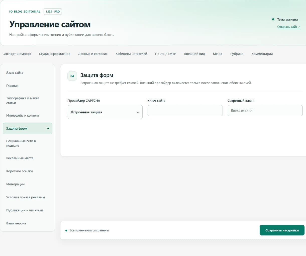Open the Открыть сайт link

click(289, 27)
